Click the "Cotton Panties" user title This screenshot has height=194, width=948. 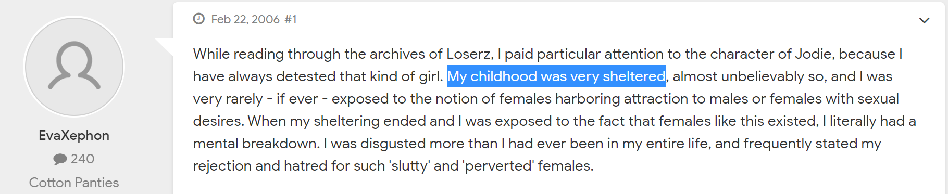click(74, 183)
